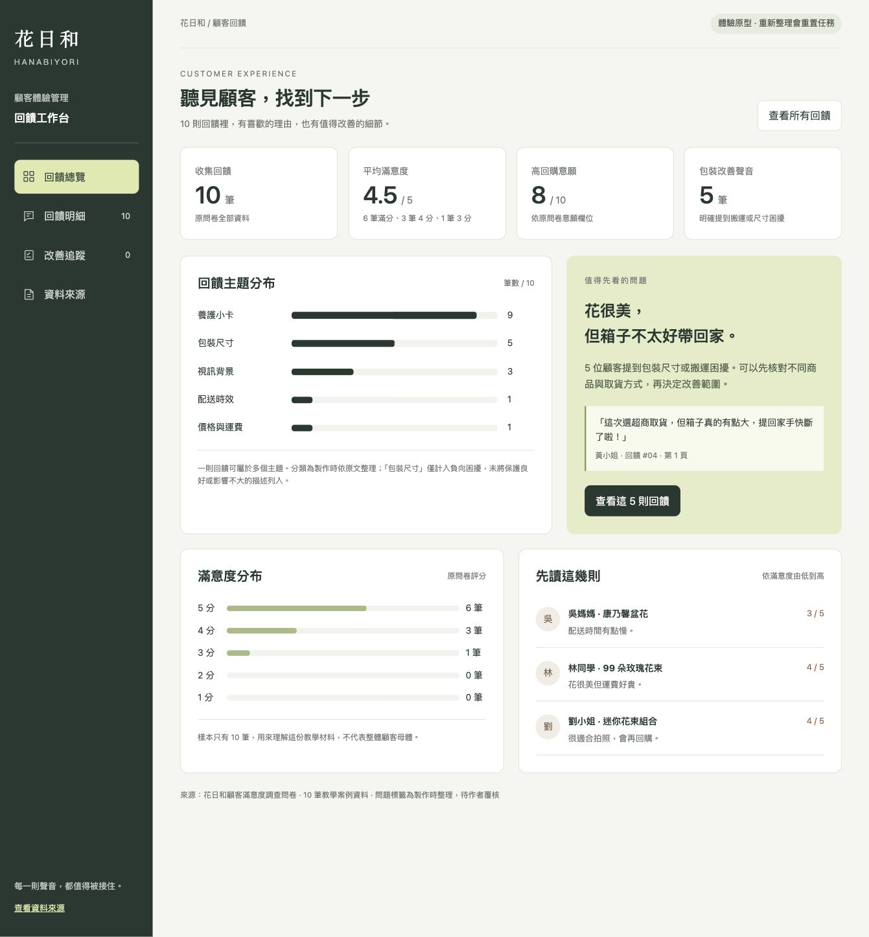
Task: Click the 原問卷評分 caption
Action: [x=467, y=576]
